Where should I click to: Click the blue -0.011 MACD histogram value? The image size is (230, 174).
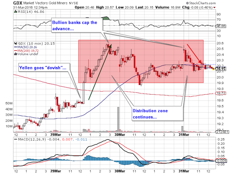[x=81, y=139]
